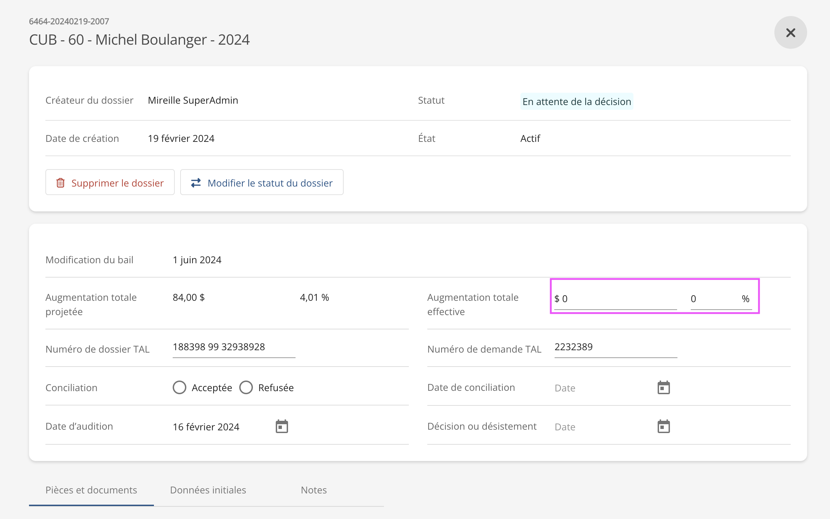Click Décision ou désistement date field
Image resolution: width=830 pixels, height=519 pixels.
(x=601, y=427)
